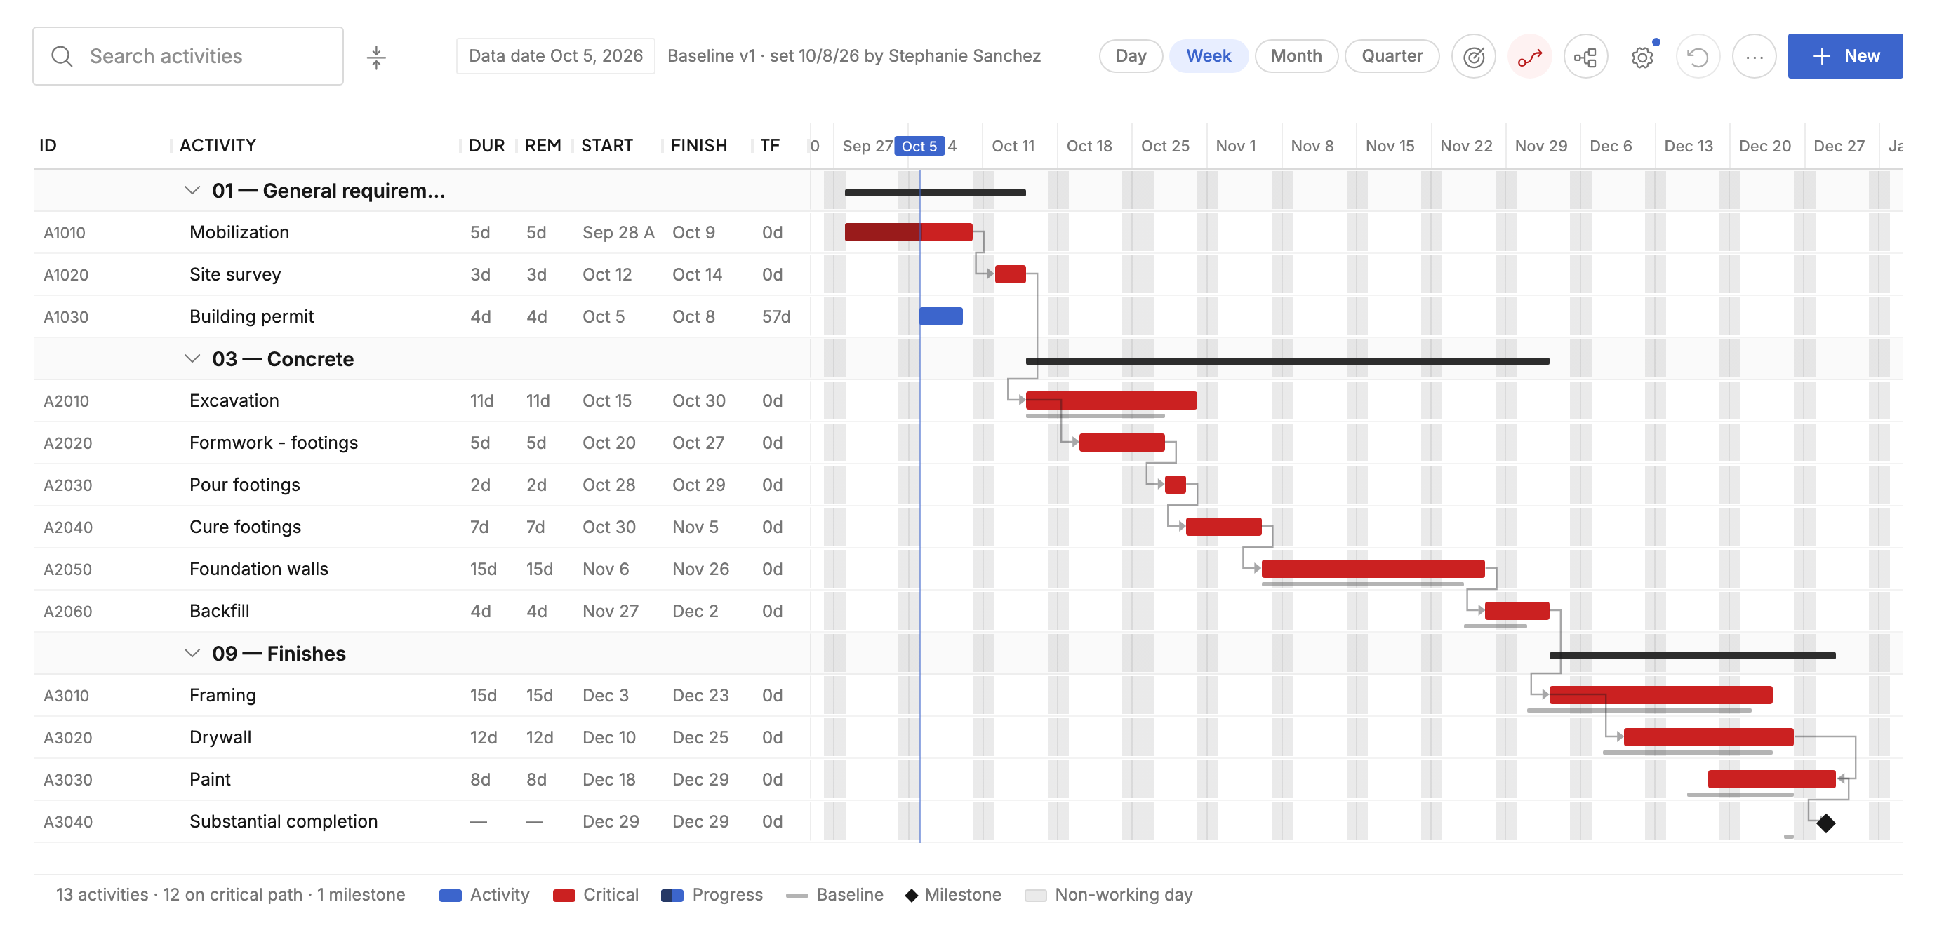Toggle the dependency links icon
1937x937 pixels.
tap(1585, 56)
